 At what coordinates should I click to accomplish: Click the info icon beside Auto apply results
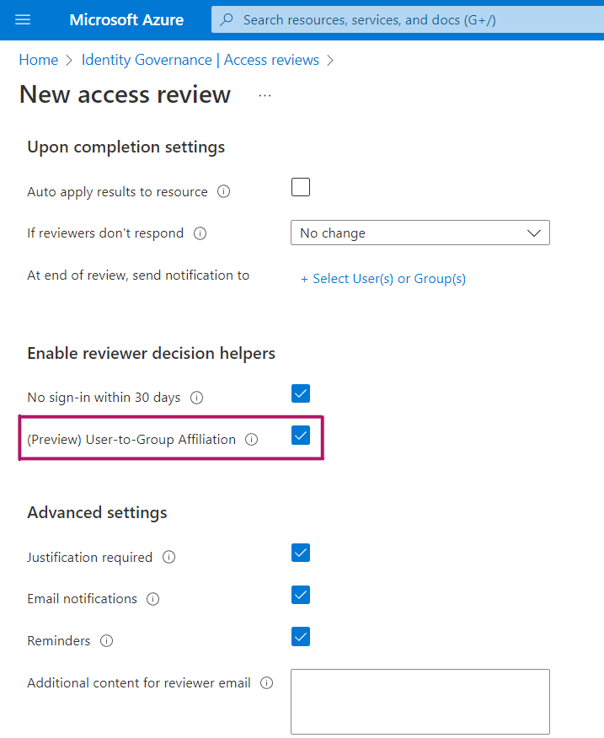pyautogui.click(x=224, y=191)
